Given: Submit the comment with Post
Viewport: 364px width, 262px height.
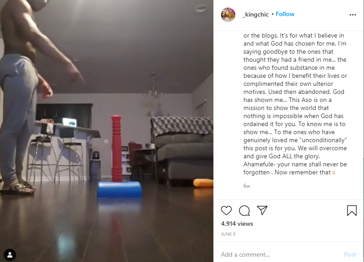Looking at the screenshot, I should 350,254.
